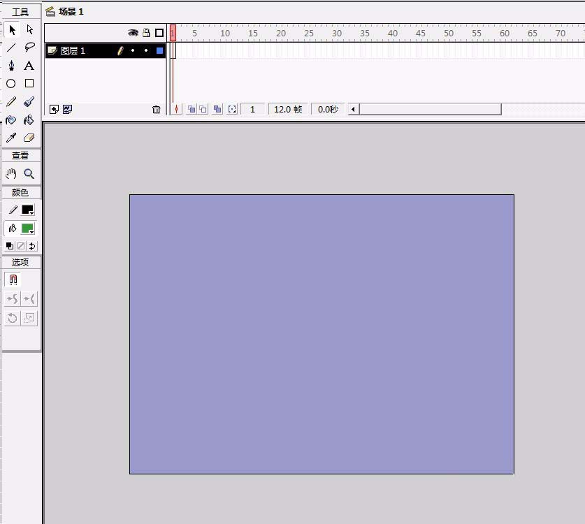Toggle the Onion Skin button
585x524 pixels.
(192, 109)
